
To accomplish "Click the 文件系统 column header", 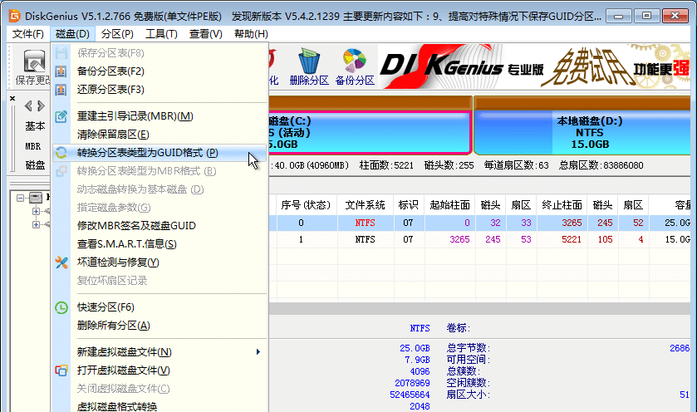I will pos(366,205).
